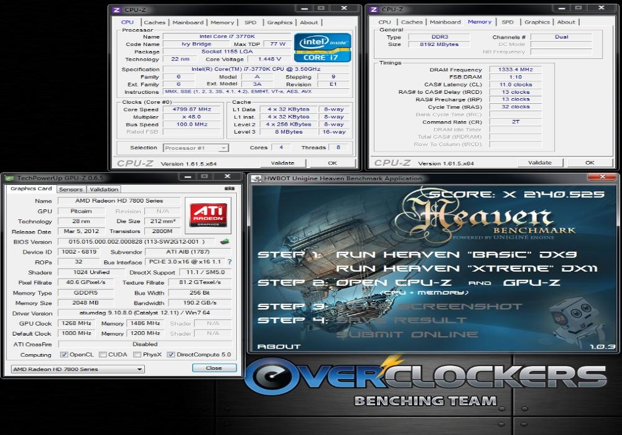The width and height of the screenshot is (622, 435).
Task: Click OK in left CPU-Z window
Action: pos(332,163)
